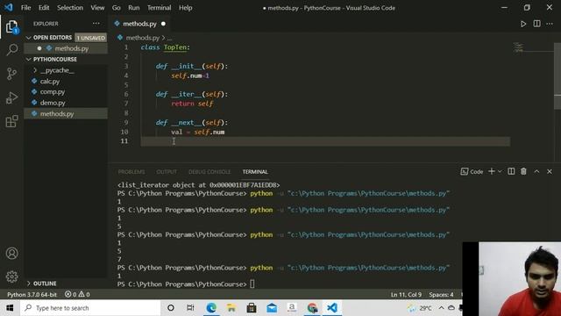
Task: Open Cortana circle on taskbar
Action: (x=171, y=308)
